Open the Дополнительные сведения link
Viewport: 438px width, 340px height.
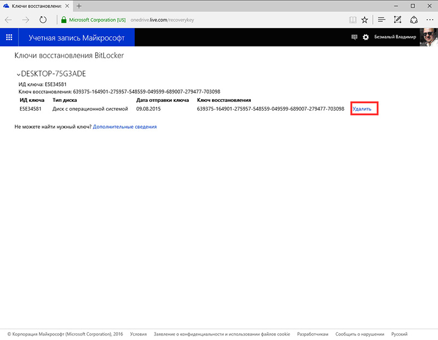click(125, 127)
